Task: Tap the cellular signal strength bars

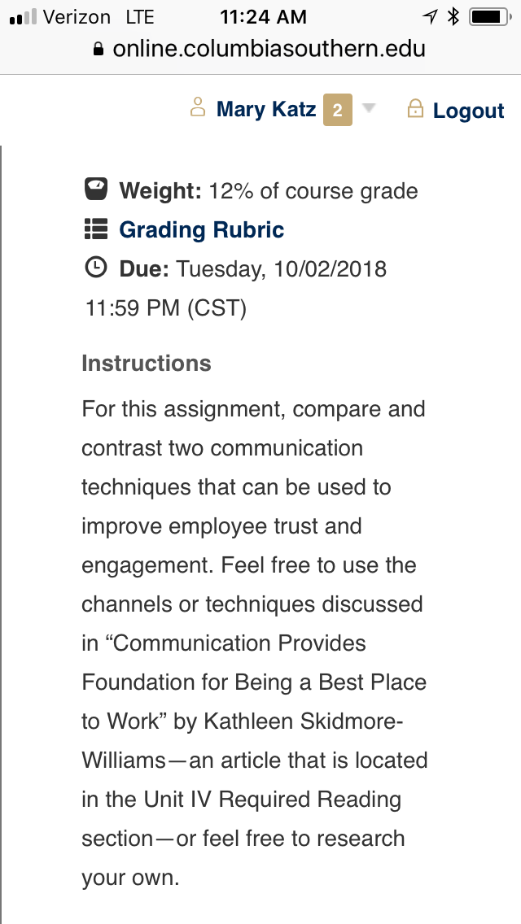Action: pos(24,17)
